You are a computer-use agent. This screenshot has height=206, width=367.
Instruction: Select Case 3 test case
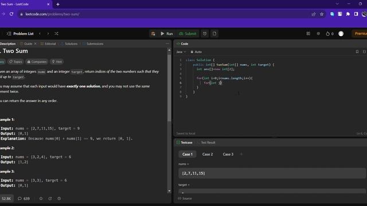click(228, 154)
